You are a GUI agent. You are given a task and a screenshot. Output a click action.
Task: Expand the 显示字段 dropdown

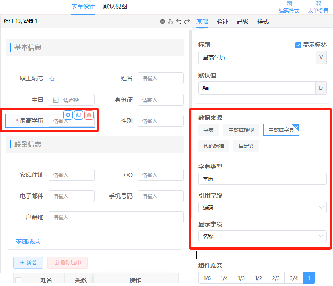262,236
